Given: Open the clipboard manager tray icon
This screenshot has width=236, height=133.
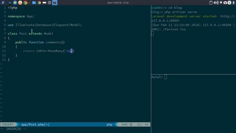Looking at the screenshot, I should coord(211,3).
